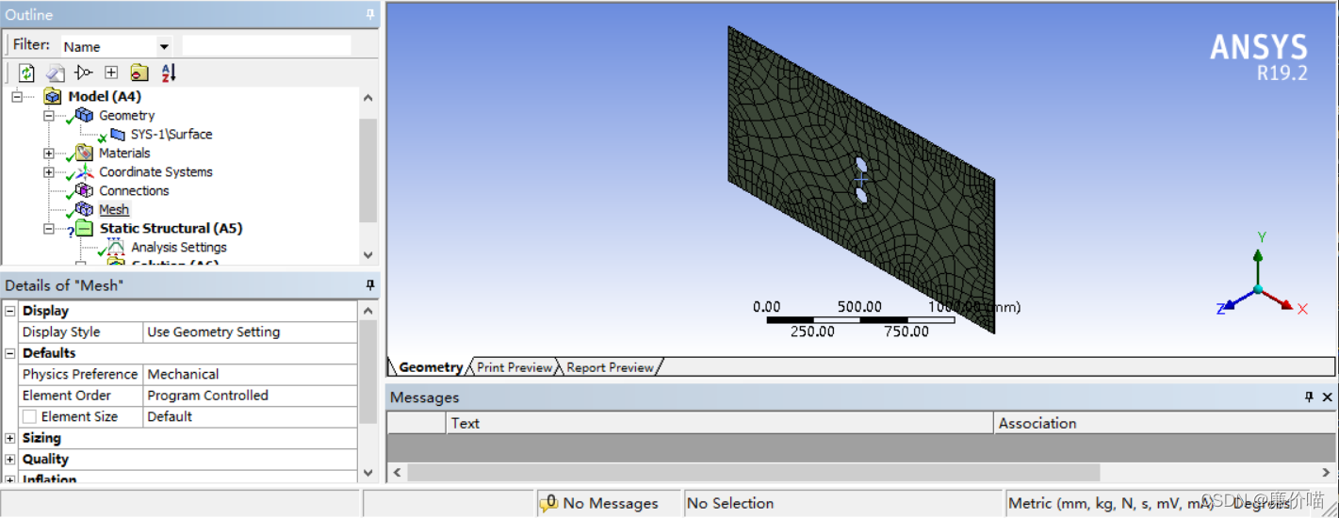Click the Materials node icon
The height and width of the screenshot is (518, 1339).
point(84,153)
